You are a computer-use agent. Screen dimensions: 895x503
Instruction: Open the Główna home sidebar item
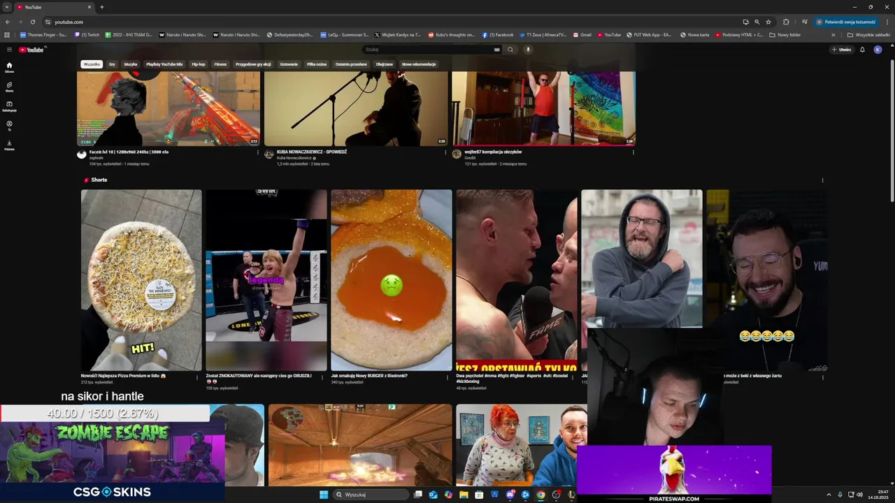(x=9, y=67)
